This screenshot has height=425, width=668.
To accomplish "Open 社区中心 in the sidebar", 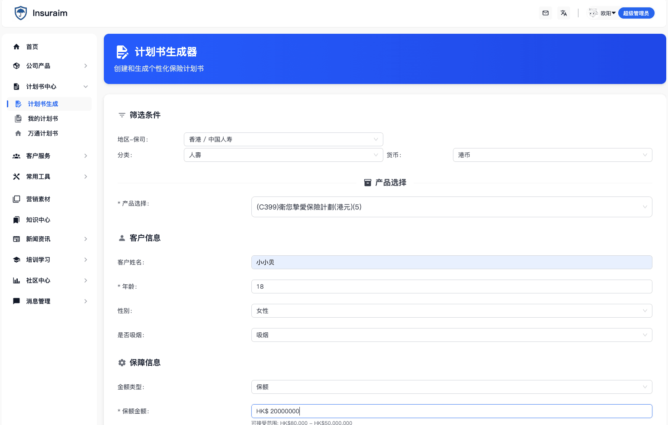I will [x=39, y=280].
